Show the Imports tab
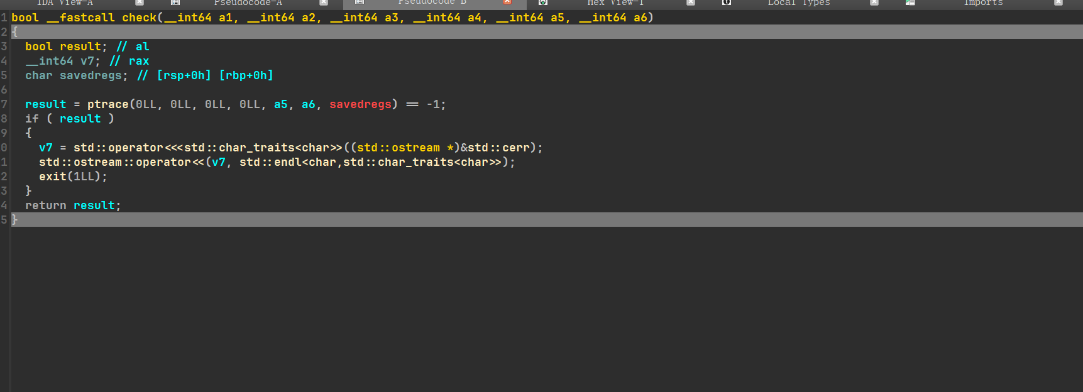 click(983, 3)
